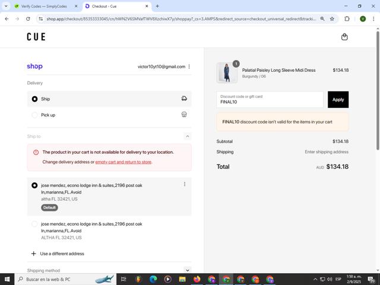Open Firefox from the taskbar
The height and width of the screenshot is (285, 380).
[x=197, y=279]
